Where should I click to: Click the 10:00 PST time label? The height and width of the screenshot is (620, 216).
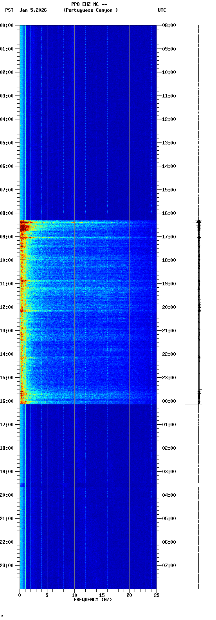pos(7,260)
